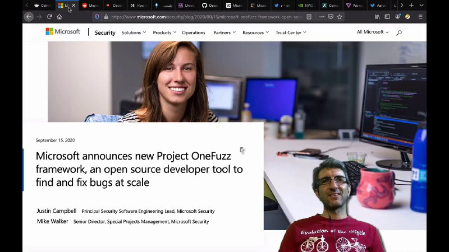449x252 pixels.
Task: Switch to the Reddit Micro tab
Action: point(90,5)
